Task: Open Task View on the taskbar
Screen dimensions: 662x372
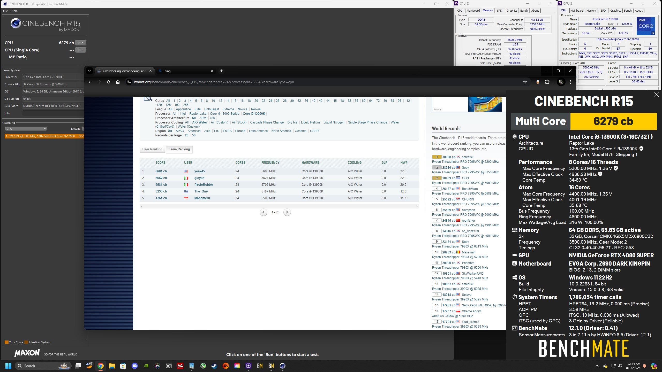Action: click(78, 366)
